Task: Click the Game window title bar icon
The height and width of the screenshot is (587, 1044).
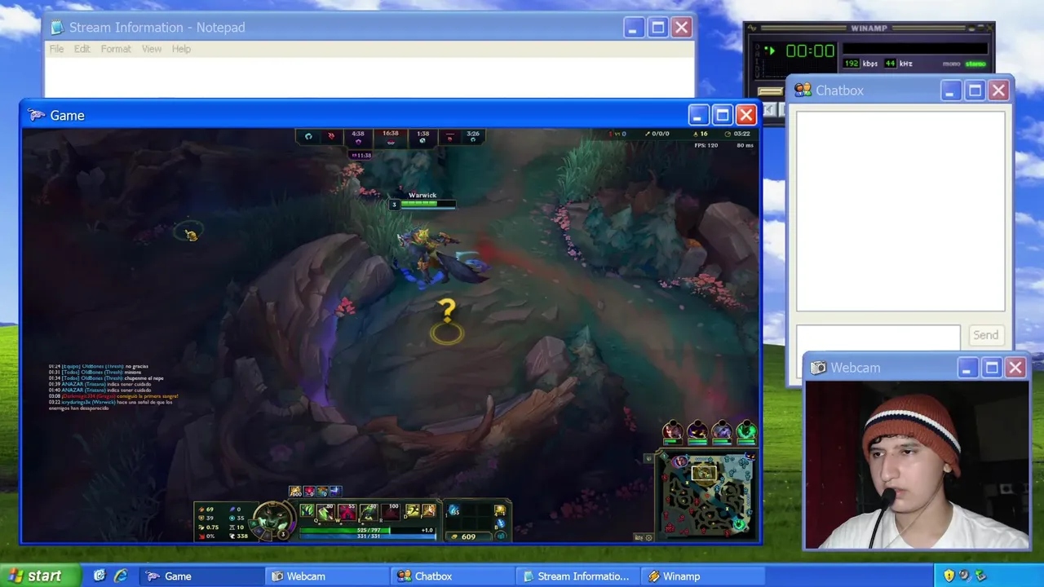Action: [37, 115]
